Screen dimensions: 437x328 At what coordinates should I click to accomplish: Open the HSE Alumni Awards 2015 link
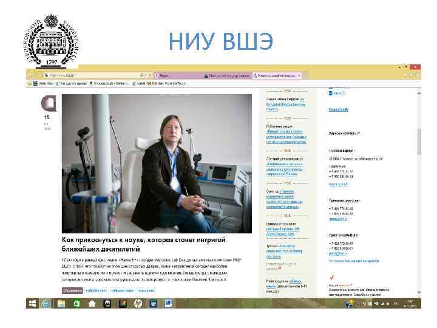point(283,231)
